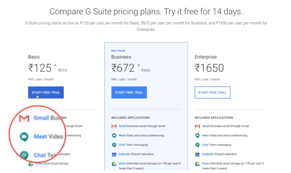The width and height of the screenshot is (291, 173).
Task: Click the magnified Meet icon in Basic plan
Action: click(24, 137)
